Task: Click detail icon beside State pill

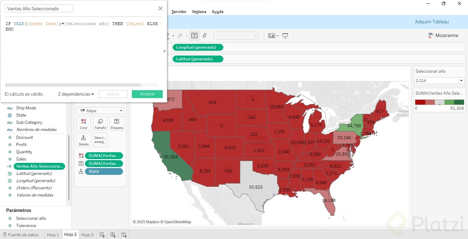Action: coord(81,171)
